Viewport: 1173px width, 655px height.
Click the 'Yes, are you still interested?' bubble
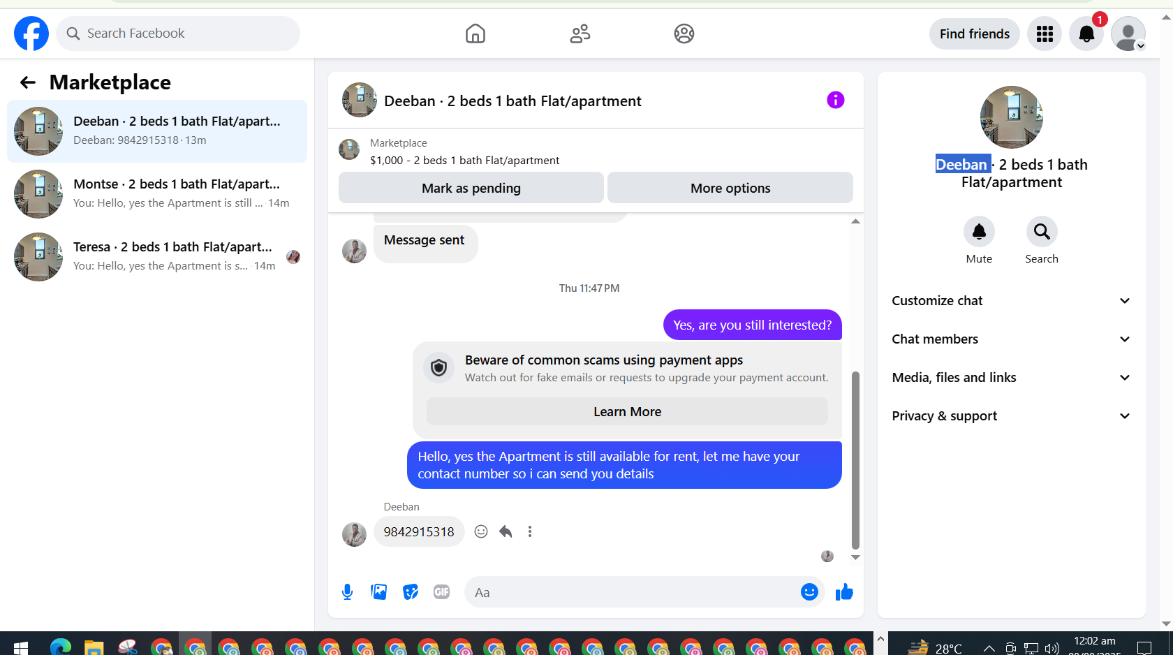(753, 325)
